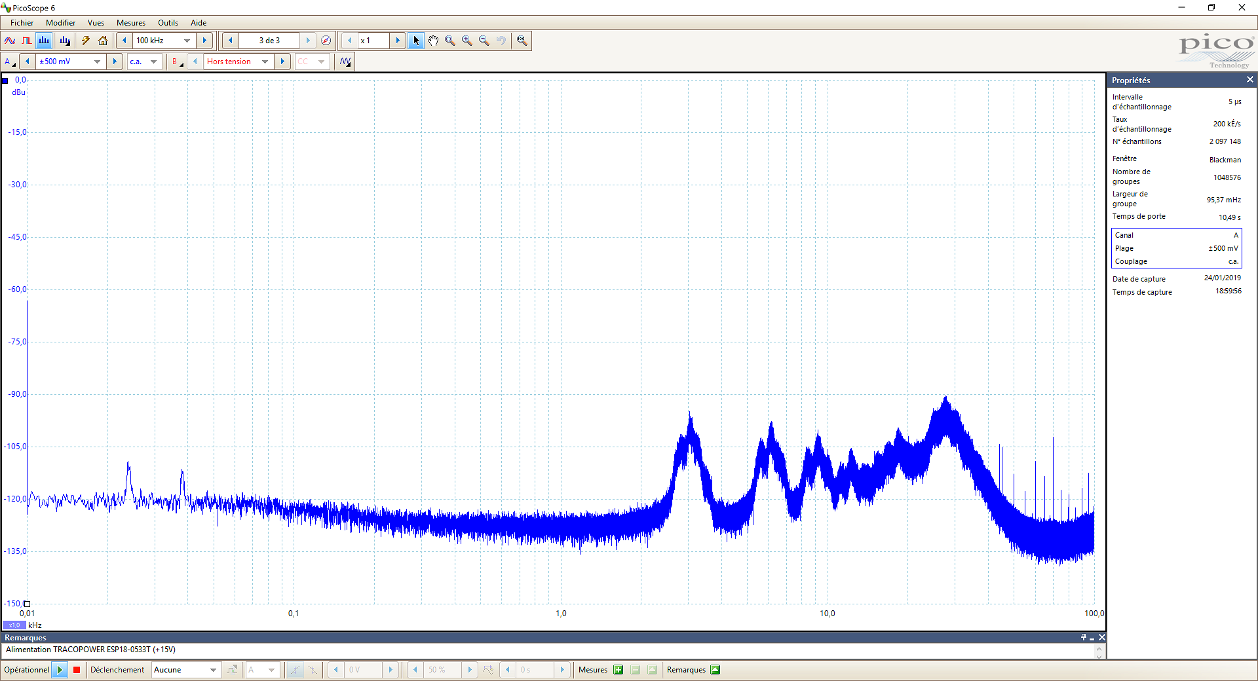Open channel B Hors tension dropdown
This screenshot has height=681, width=1258.
pyautogui.click(x=265, y=62)
